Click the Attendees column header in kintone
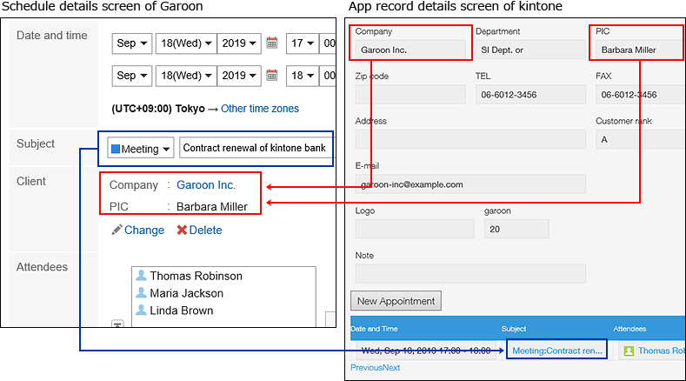 pos(629,329)
